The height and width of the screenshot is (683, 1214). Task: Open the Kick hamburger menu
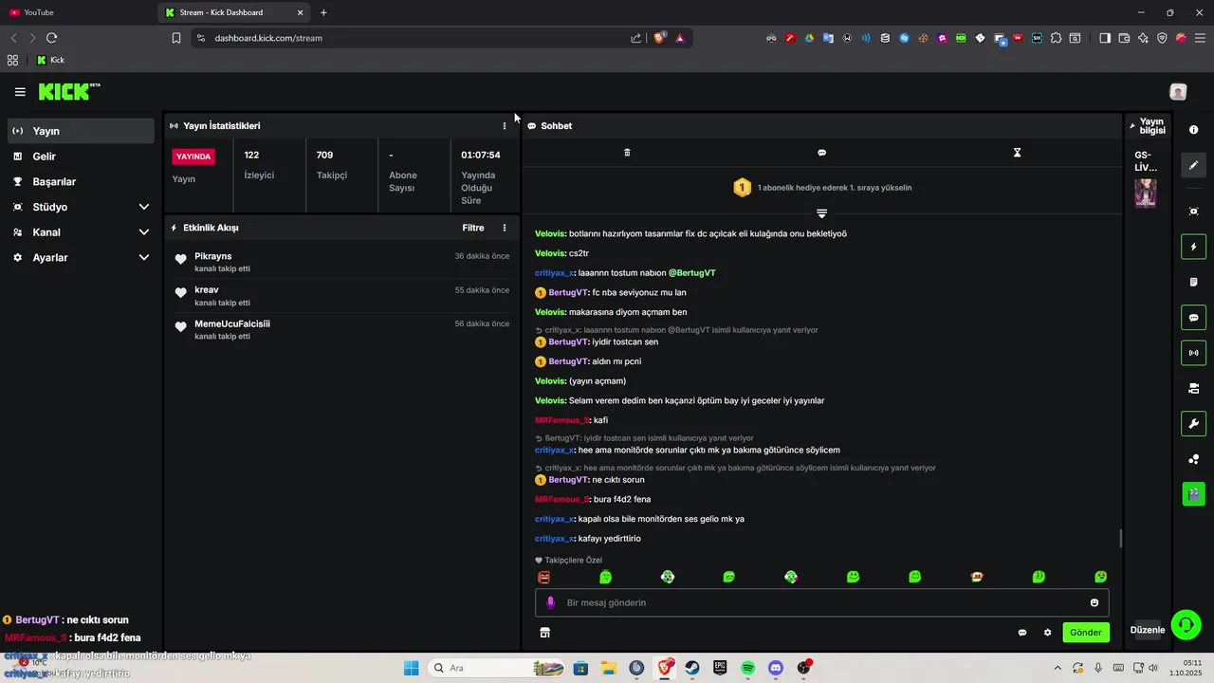[x=20, y=92]
